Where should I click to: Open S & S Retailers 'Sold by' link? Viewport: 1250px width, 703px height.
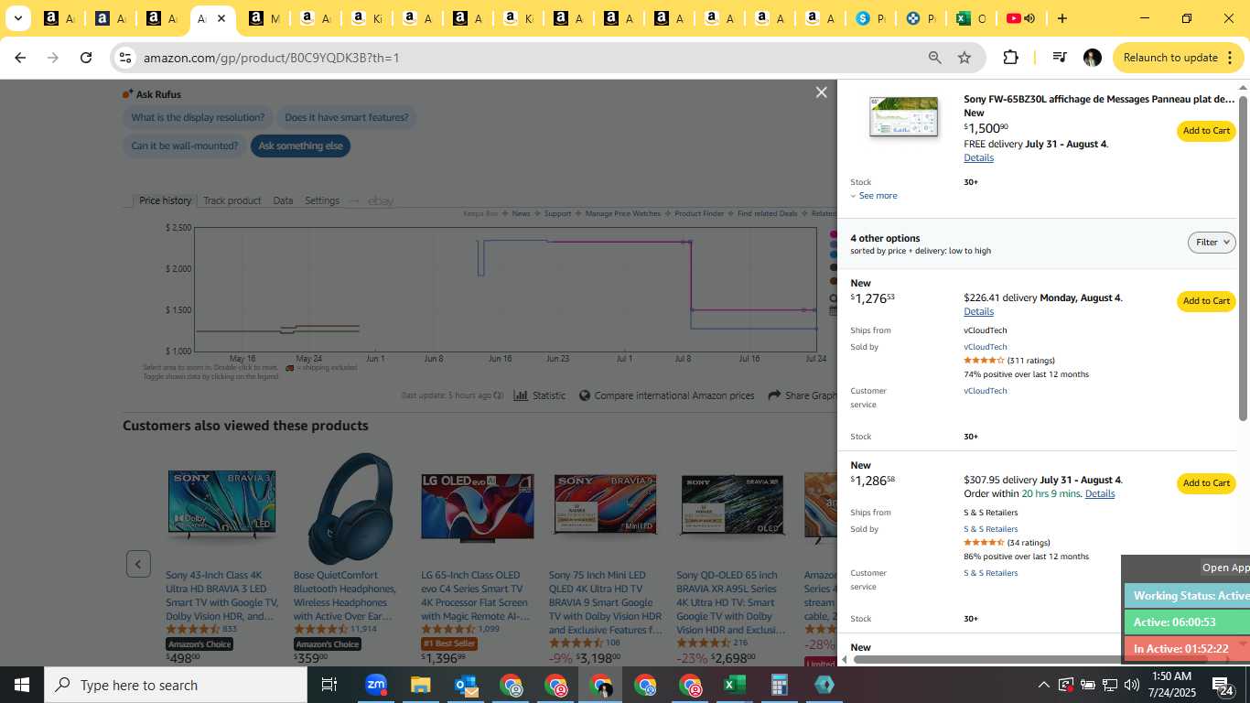(990, 529)
